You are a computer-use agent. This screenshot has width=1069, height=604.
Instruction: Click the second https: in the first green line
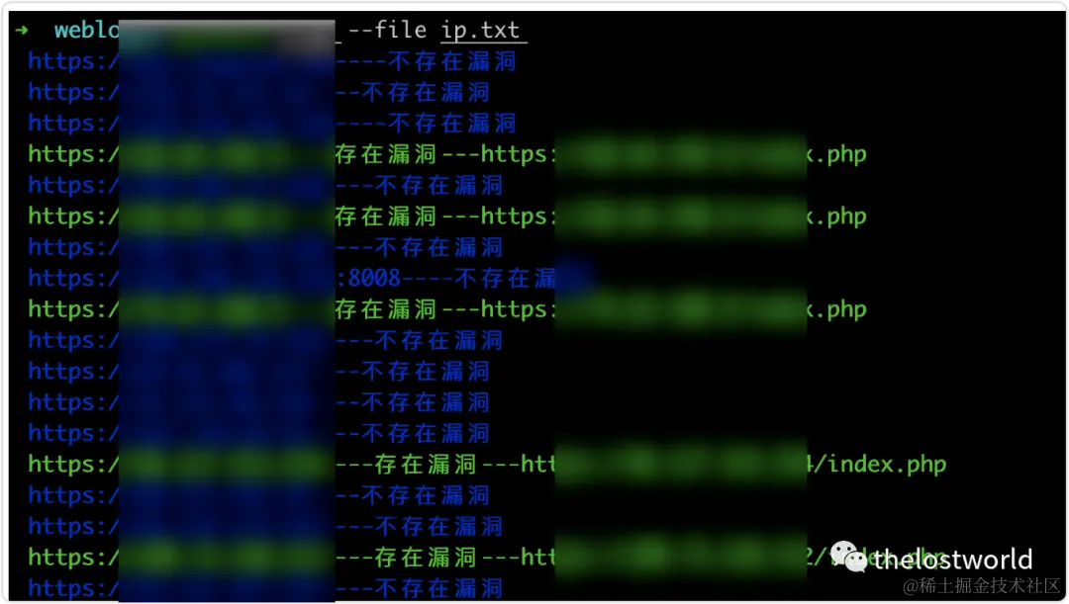tap(518, 154)
